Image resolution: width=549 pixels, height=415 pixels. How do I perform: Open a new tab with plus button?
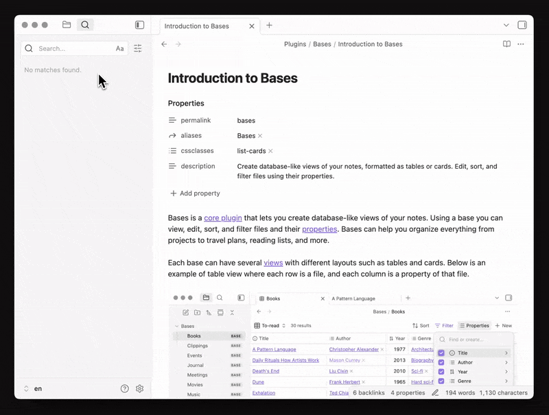[x=269, y=25]
